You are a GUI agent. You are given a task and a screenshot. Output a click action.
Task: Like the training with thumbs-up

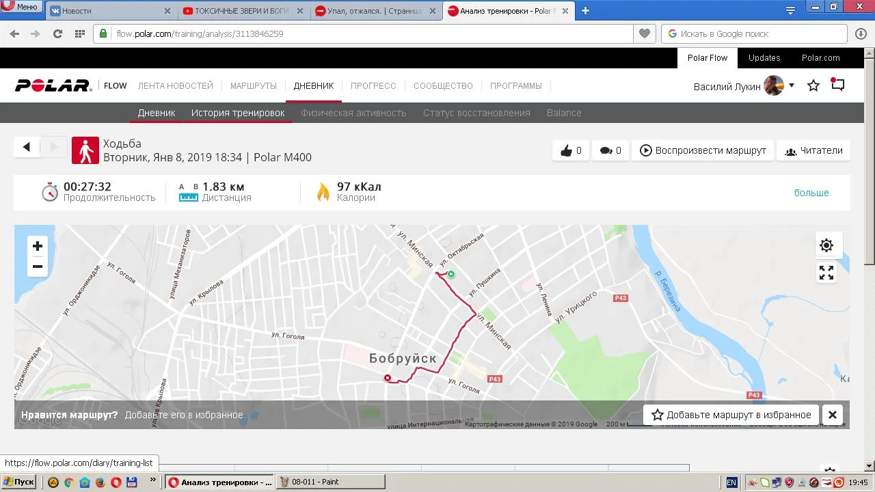pyautogui.click(x=571, y=150)
